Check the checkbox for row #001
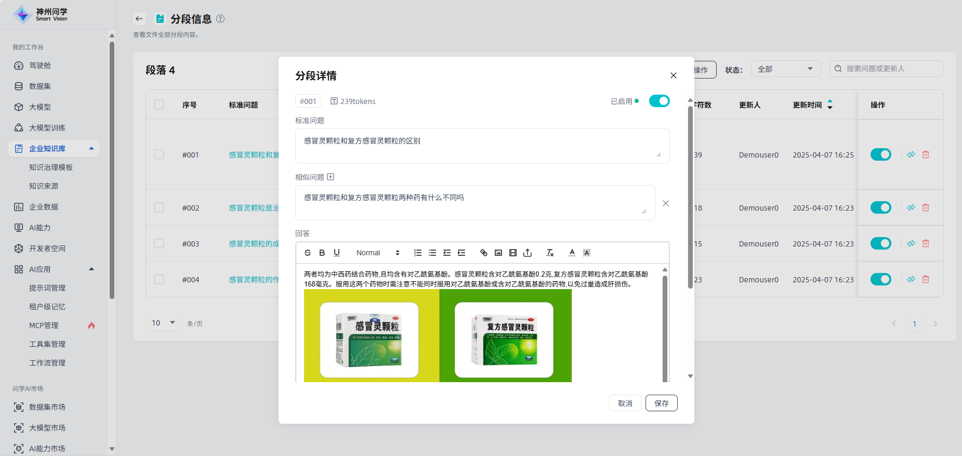 pos(159,154)
